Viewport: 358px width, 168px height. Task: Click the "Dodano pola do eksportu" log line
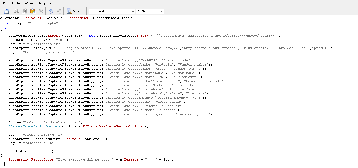coord(46,122)
